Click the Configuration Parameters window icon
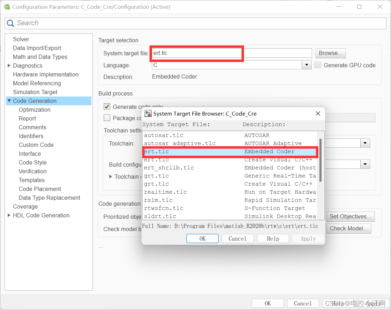The image size is (391, 310). click(7, 7)
